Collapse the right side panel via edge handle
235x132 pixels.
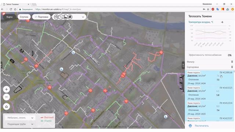point(183,65)
